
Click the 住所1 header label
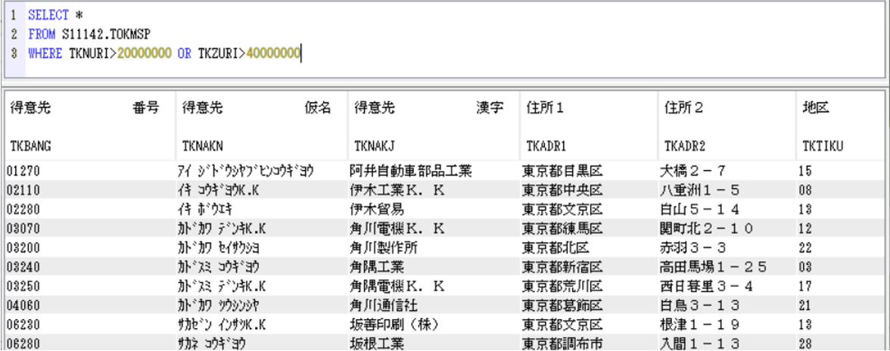click(545, 108)
